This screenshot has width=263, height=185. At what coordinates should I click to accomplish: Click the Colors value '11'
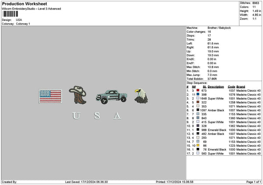tap(254, 7)
